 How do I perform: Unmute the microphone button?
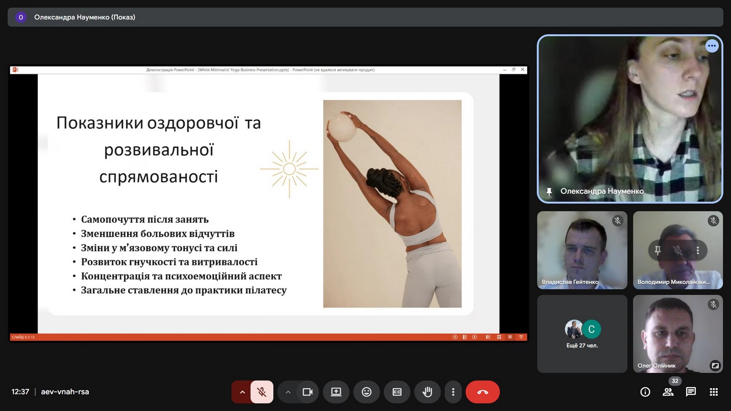pos(262,392)
